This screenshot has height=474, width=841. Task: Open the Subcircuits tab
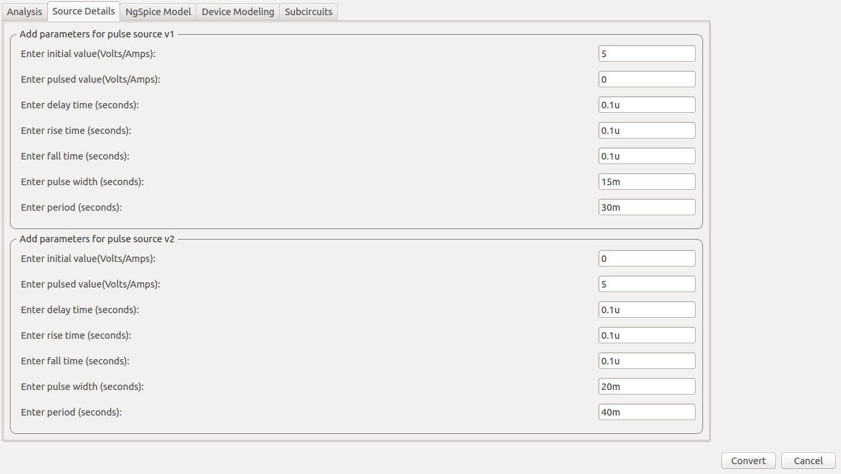(309, 12)
